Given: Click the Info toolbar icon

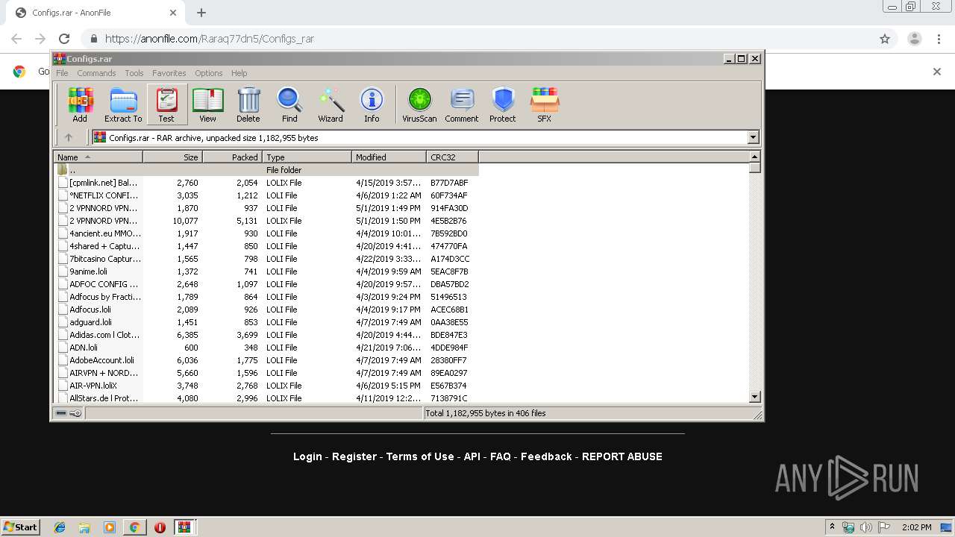Looking at the screenshot, I should click(372, 104).
